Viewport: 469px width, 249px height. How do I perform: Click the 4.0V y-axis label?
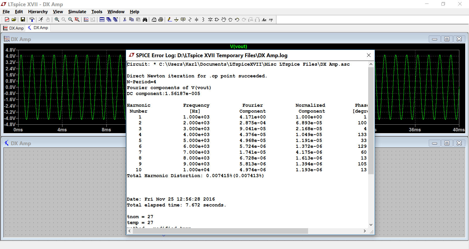[11, 56]
